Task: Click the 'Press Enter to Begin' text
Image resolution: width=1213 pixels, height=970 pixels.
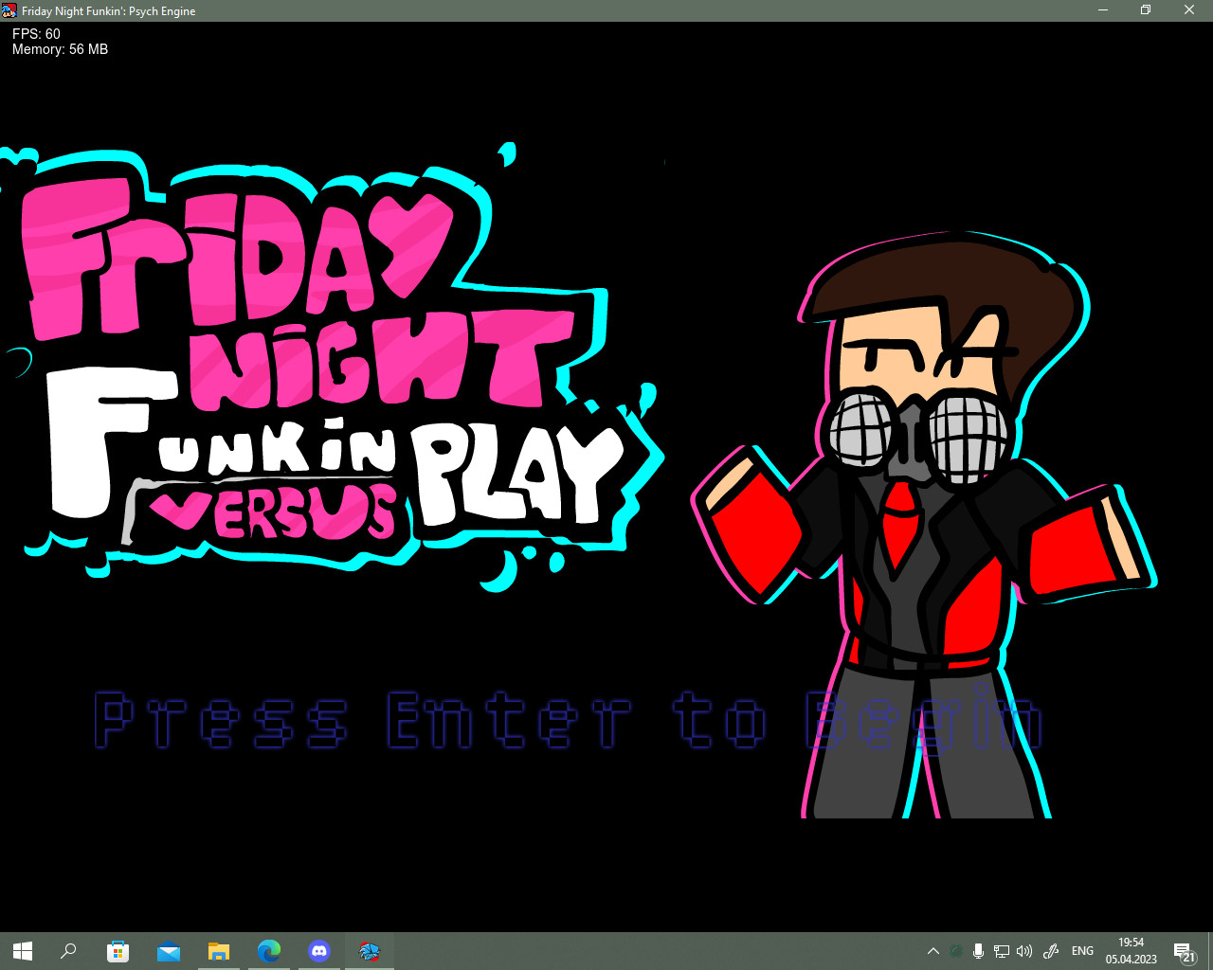Action: 569,722
